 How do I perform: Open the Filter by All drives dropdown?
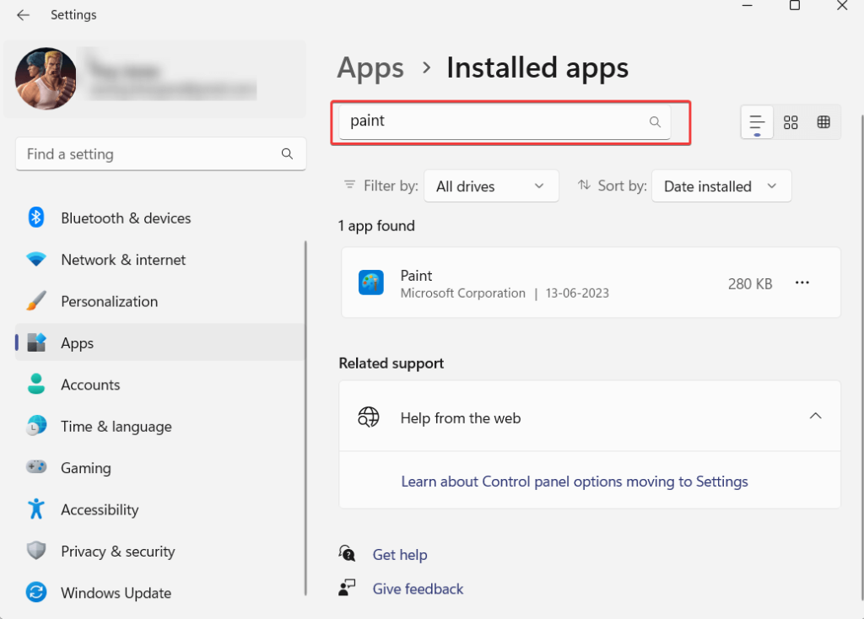tap(491, 186)
